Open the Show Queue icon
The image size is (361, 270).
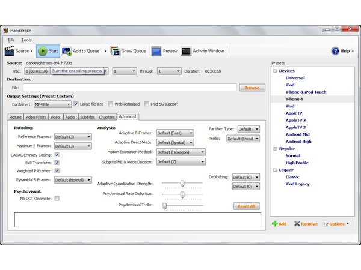[116, 51]
